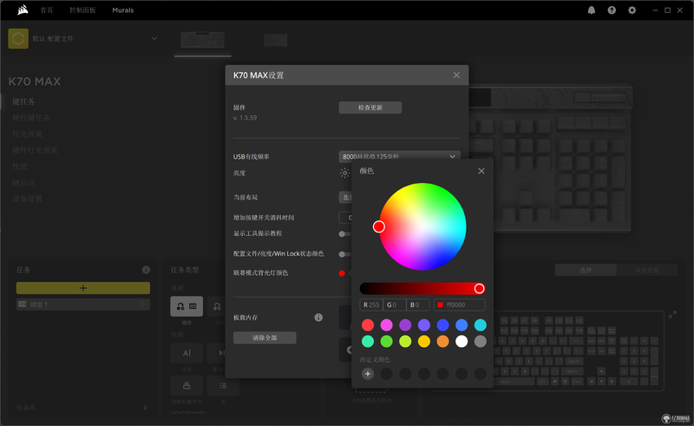
Task: Close the K70 MAX设置 dialog
Action: [x=456, y=75]
